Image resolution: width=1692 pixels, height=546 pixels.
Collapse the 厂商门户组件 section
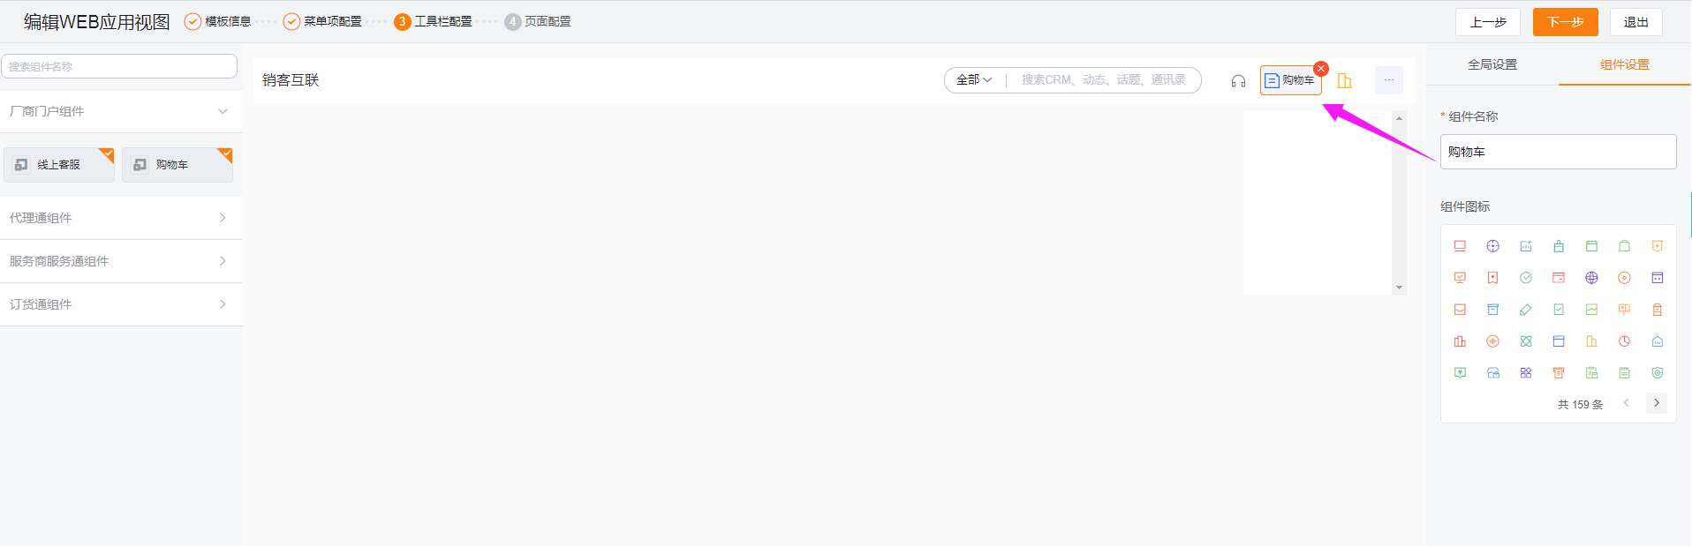point(223,111)
